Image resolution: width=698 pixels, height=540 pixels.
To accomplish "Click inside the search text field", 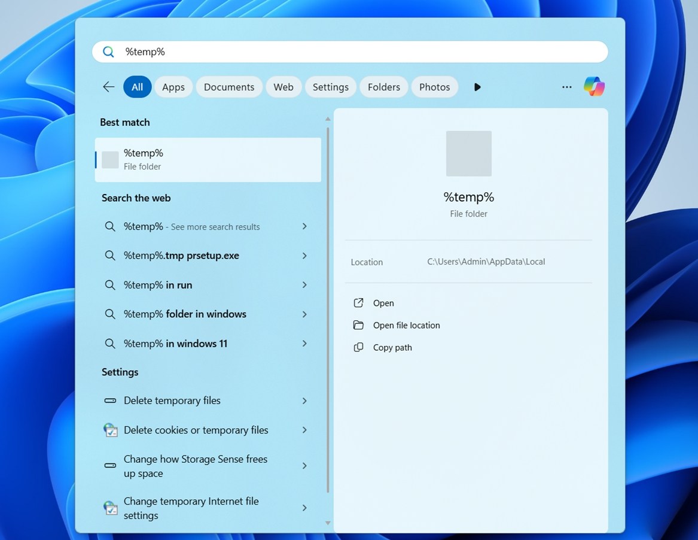I will [359, 52].
